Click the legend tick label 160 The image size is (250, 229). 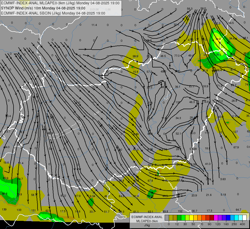pos(226,224)
